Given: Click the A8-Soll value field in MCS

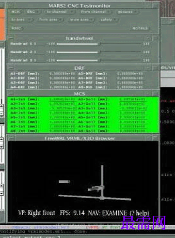Looking at the screenshot, I should pyautogui.click(x=132, y=131).
